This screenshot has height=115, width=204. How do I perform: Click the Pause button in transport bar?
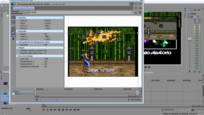pos(59,110)
